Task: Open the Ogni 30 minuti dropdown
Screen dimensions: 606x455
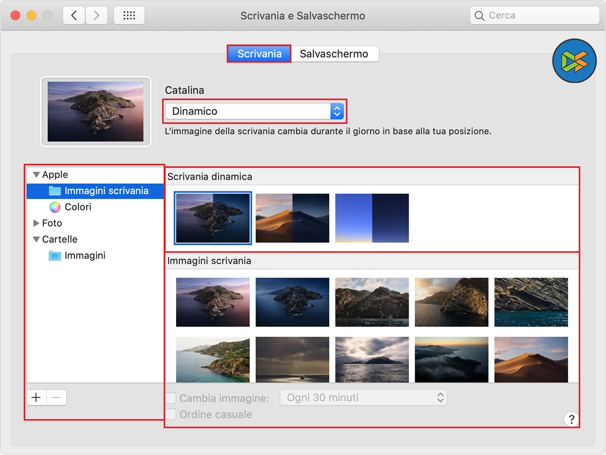Action: coord(363,398)
